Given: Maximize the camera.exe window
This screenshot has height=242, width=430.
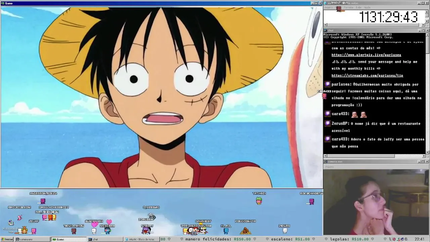Looking at the screenshot, I should [423, 162].
